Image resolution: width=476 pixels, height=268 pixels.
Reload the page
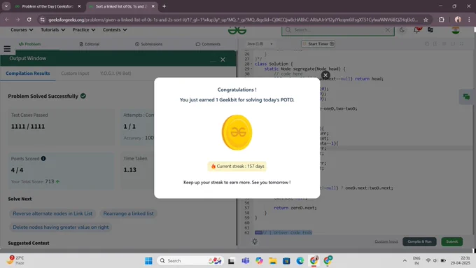pyautogui.click(x=29, y=20)
